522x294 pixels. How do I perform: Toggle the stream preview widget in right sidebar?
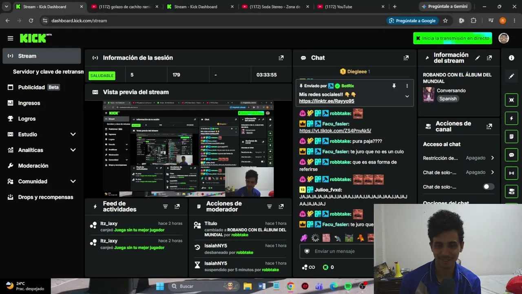[x=511, y=100]
